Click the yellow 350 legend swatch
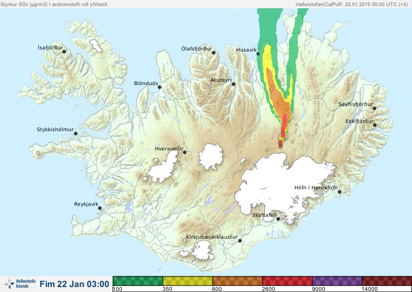412x292 pixels. tap(188, 281)
